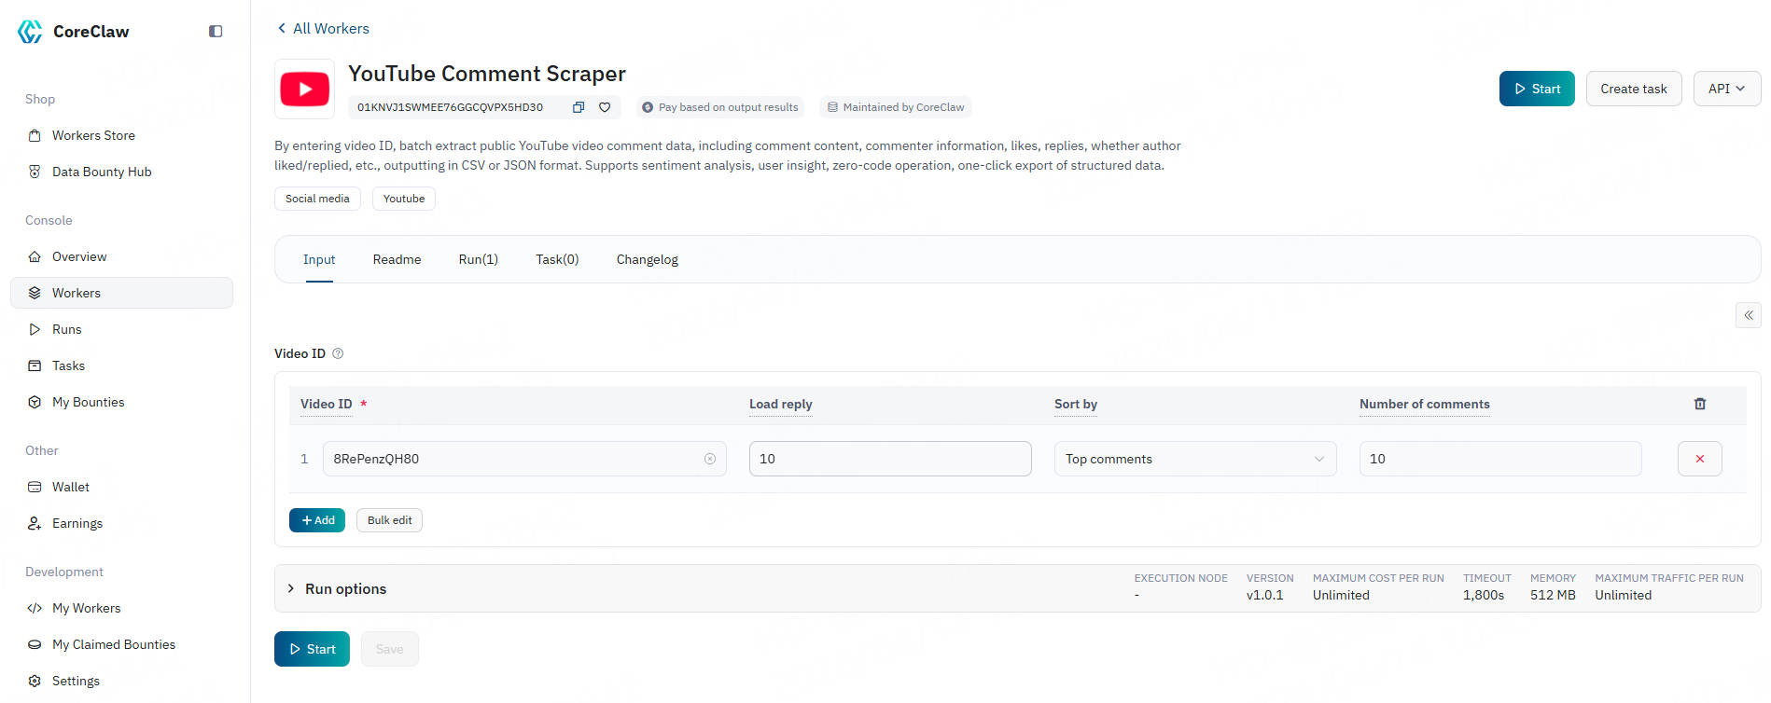Switch to the Readme tab
Image resolution: width=1771 pixels, height=703 pixels.
point(397,259)
